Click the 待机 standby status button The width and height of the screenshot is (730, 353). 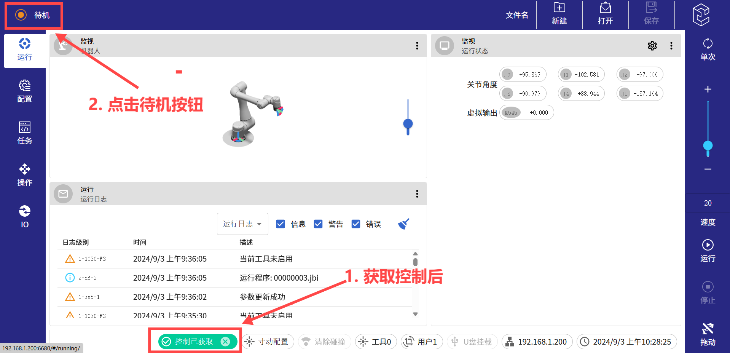[x=33, y=15]
